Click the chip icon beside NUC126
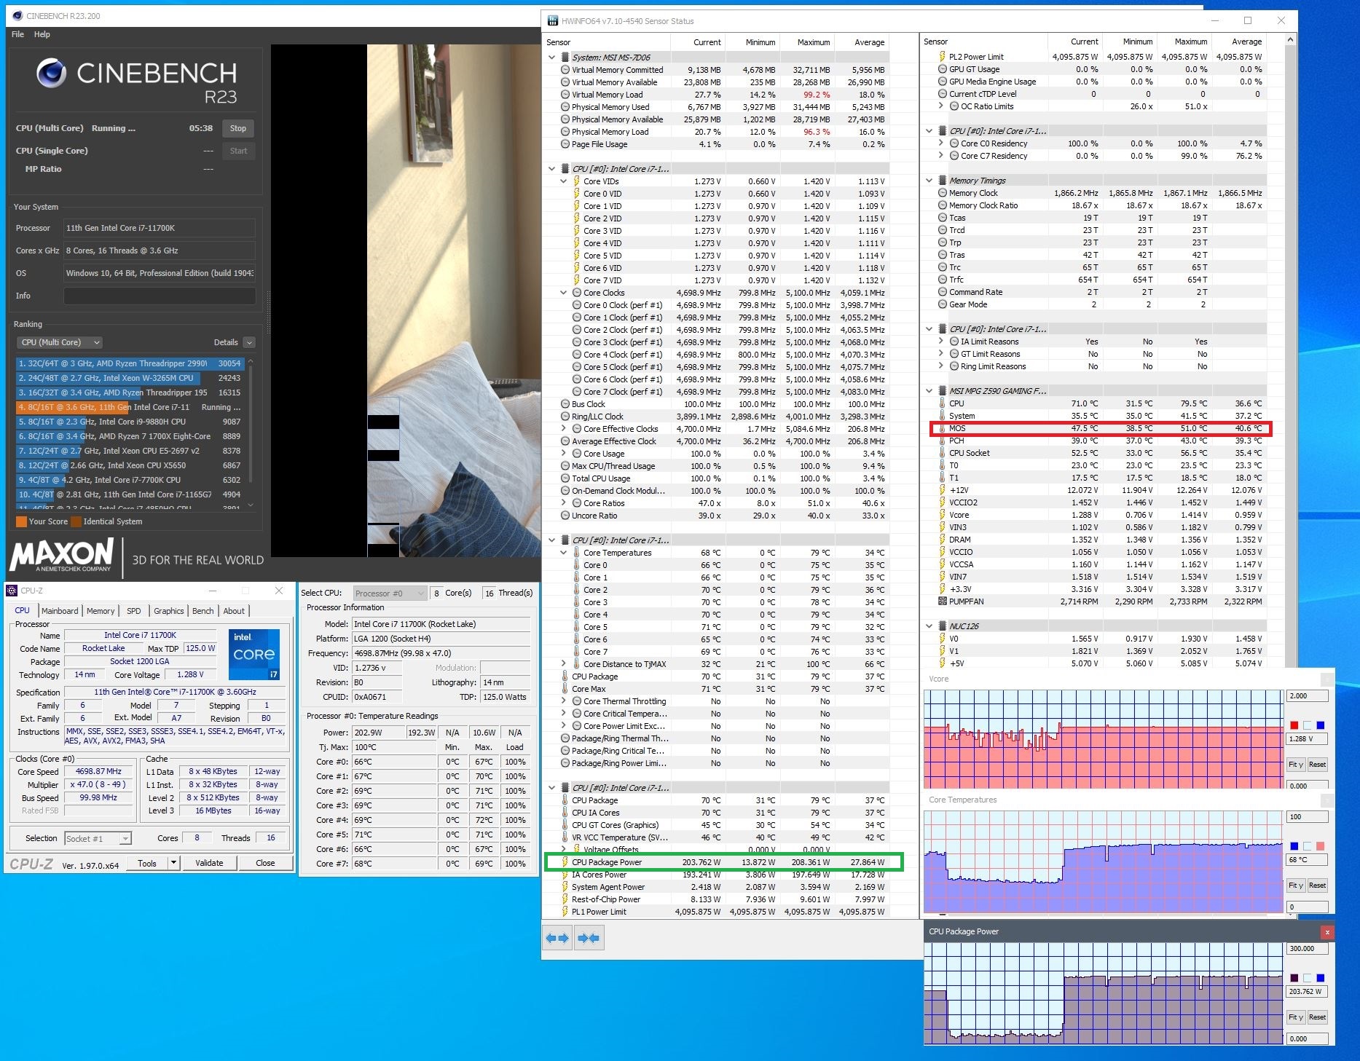The image size is (1360, 1061). pyautogui.click(x=942, y=626)
